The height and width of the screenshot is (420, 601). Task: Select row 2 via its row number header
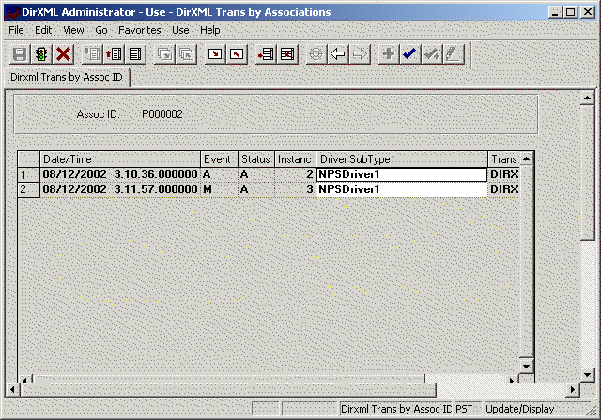[x=29, y=189]
